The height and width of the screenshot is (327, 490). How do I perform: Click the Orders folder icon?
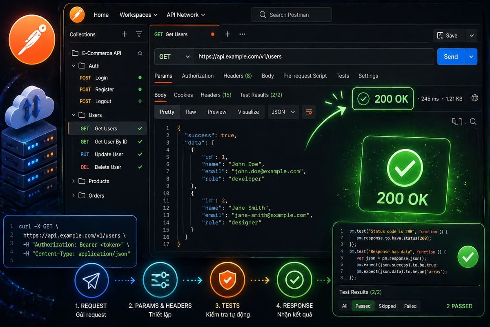pyautogui.click(x=82, y=195)
